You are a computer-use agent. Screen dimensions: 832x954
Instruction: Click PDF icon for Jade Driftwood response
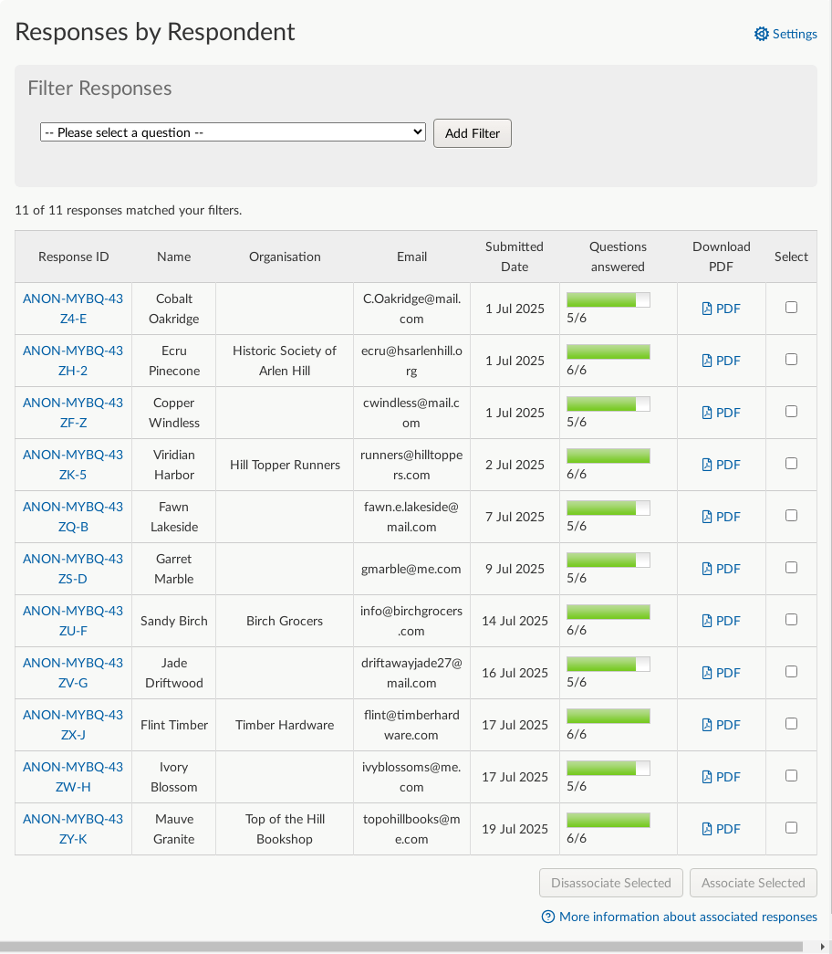point(707,673)
